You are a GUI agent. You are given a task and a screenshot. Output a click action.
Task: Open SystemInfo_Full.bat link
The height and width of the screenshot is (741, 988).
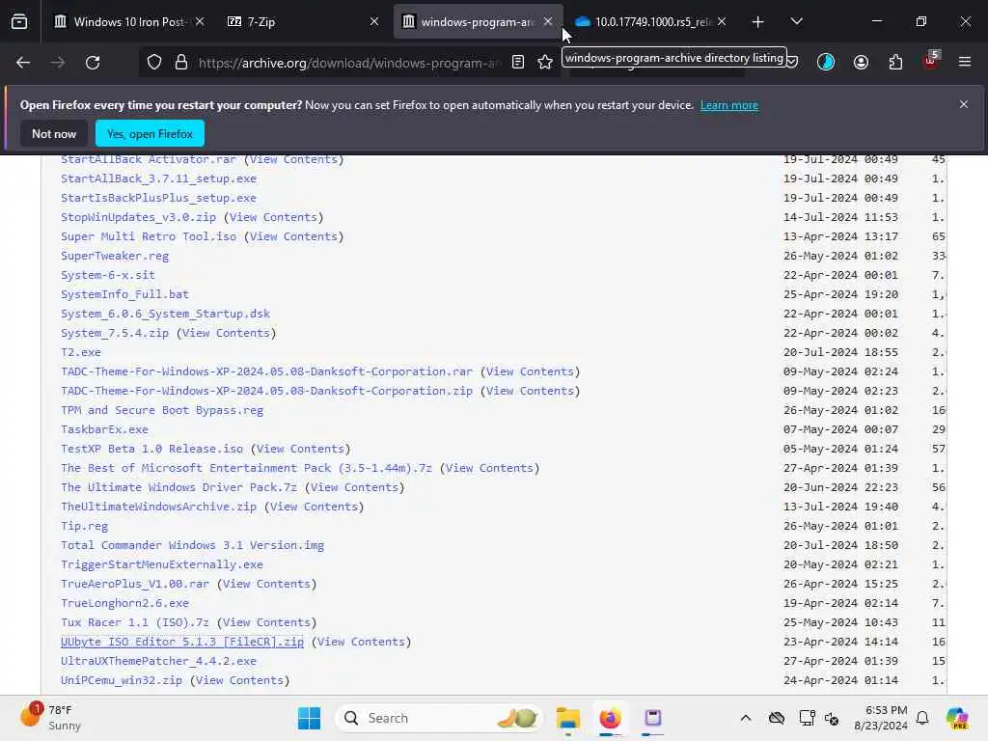click(x=124, y=294)
